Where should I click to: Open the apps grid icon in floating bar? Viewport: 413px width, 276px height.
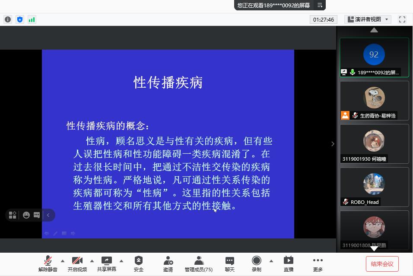[x=13, y=215]
